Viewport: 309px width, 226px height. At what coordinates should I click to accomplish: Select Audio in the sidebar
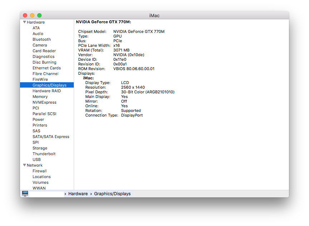point(38,34)
